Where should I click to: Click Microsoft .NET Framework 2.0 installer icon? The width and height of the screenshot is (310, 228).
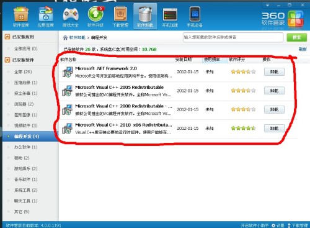point(68,72)
